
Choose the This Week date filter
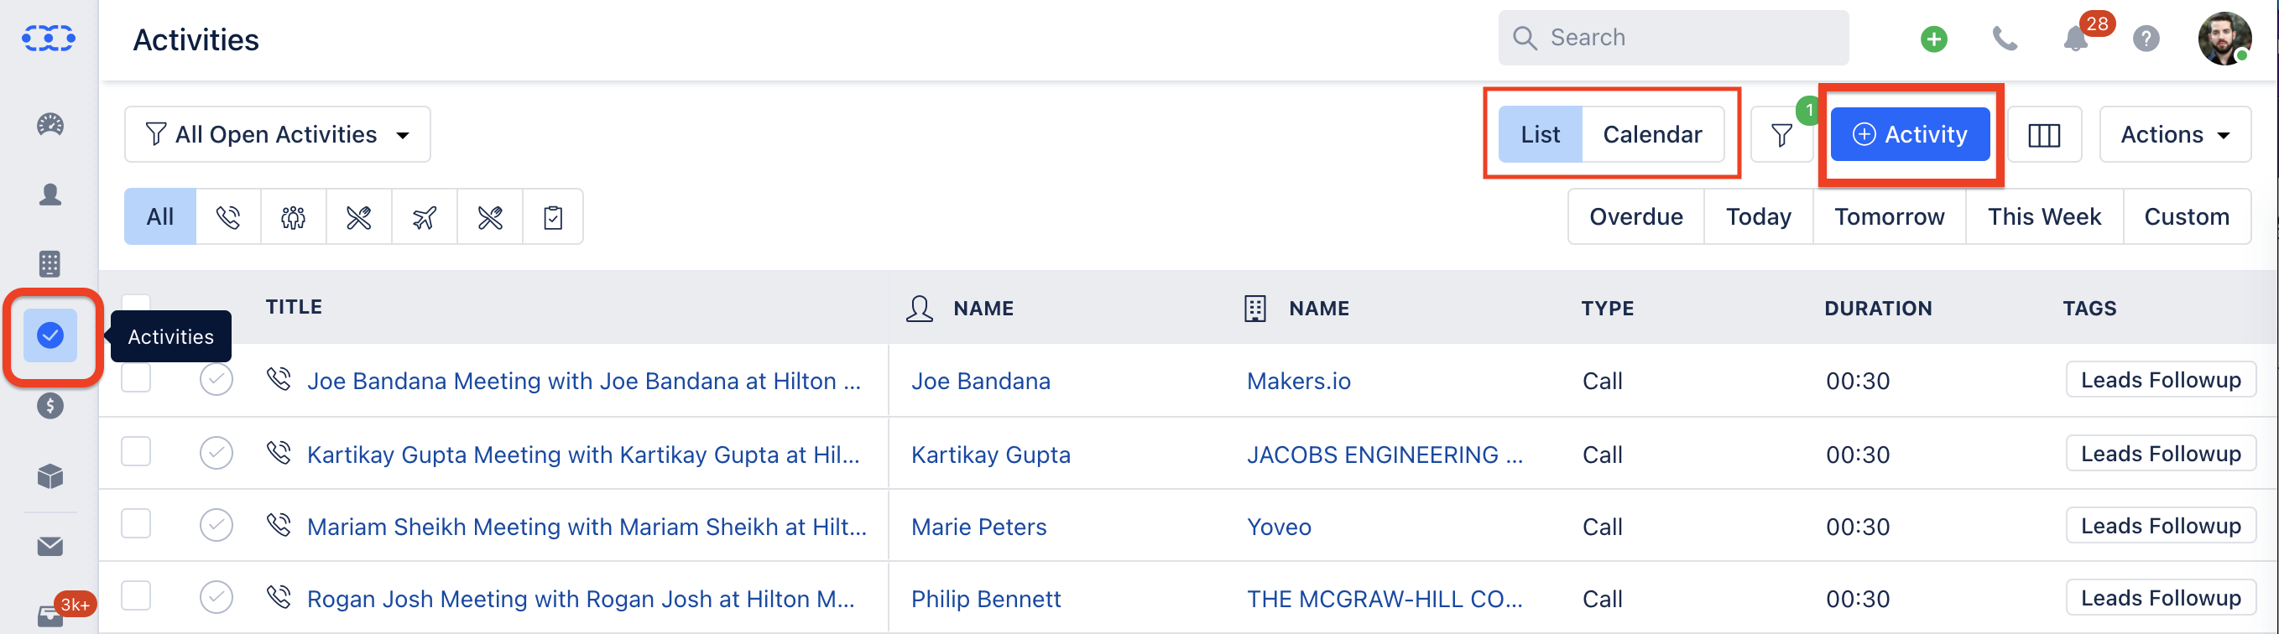coord(2044,216)
